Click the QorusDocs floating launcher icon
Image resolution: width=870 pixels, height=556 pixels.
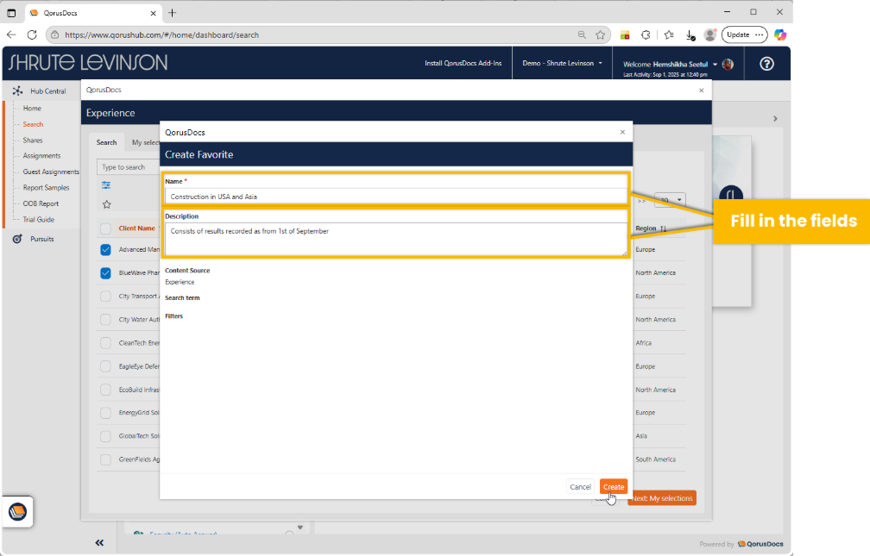pyautogui.click(x=17, y=512)
